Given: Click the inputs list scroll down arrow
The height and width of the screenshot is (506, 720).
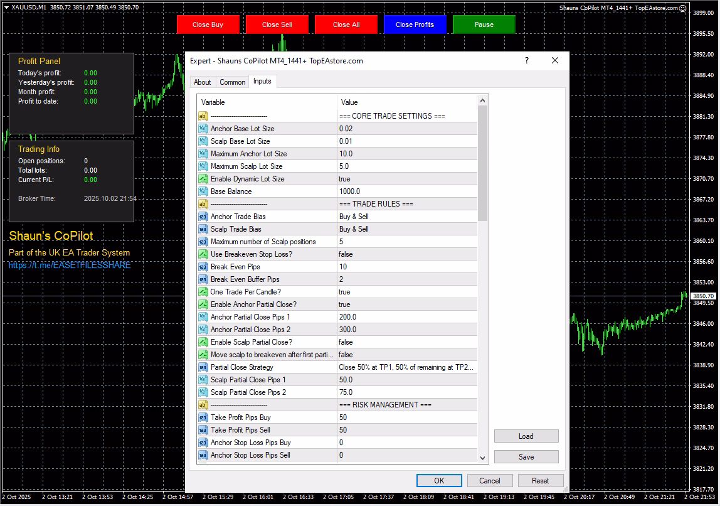Looking at the screenshot, I should coord(482,458).
